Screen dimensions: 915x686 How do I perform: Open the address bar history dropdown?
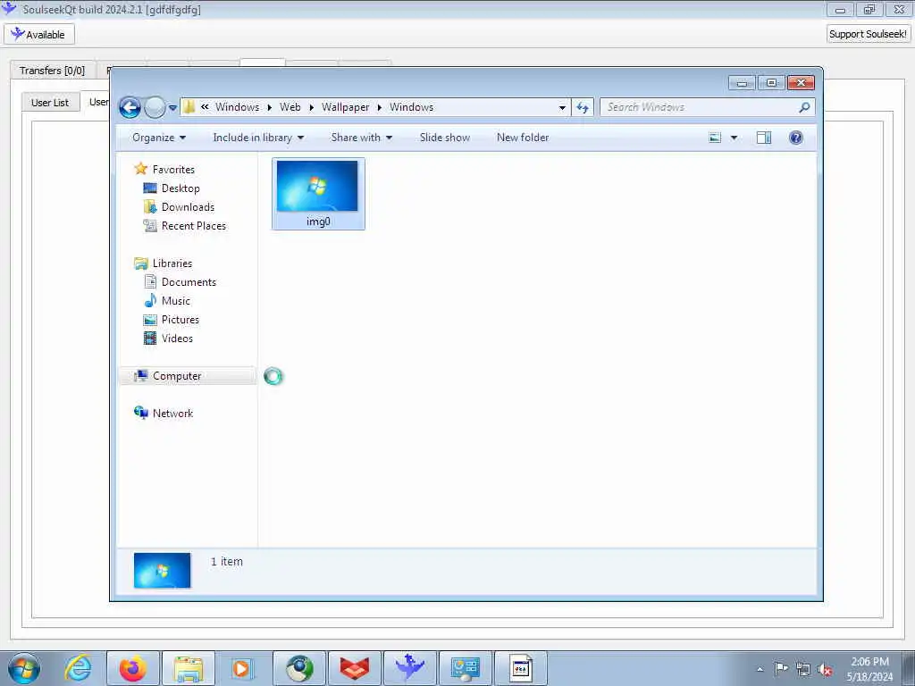coord(562,107)
